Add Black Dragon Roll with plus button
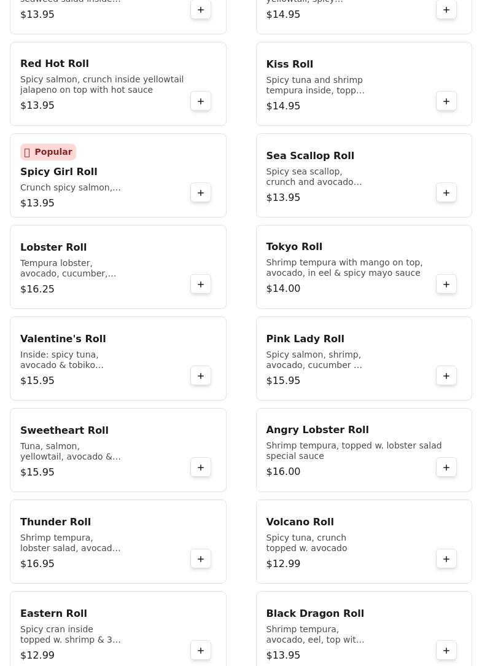The image size is (482, 666). [446, 651]
